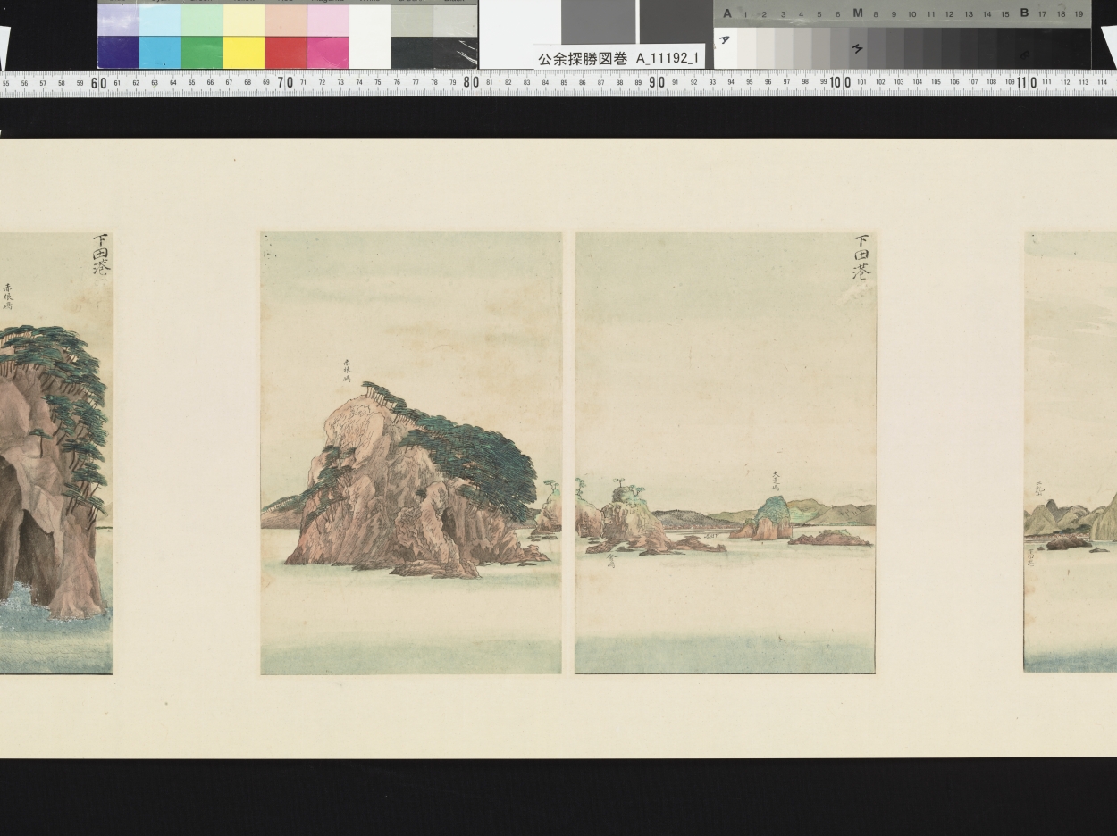Viewport: 1117px width, 836px height.
Task: Pick the pale pink tint patch
Action: click(327, 20)
